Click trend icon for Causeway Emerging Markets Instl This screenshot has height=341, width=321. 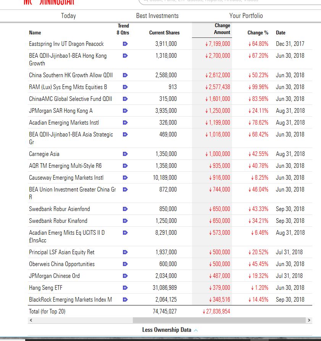click(125, 178)
